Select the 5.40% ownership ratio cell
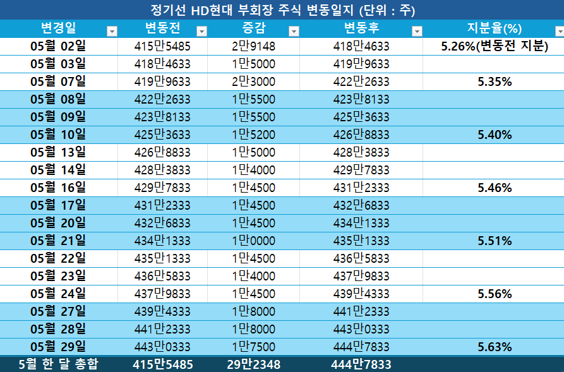Viewport: 564px width, 372px height. click(493, 133)
